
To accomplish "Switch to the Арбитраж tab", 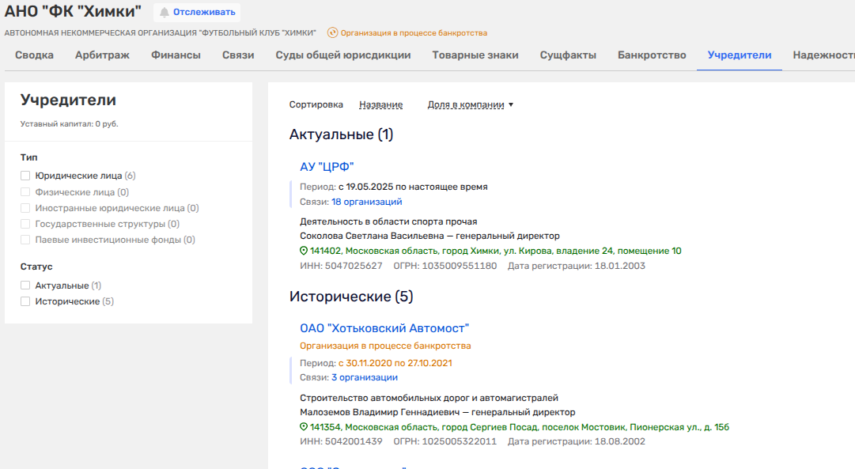I will (102, 55).
